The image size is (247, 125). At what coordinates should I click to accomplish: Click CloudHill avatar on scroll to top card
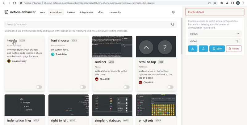pyautogui.click(x=140, y=82)
